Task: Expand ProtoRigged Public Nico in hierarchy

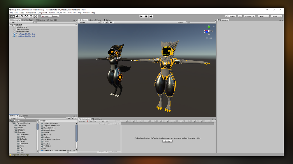Action: click(12, 34)
